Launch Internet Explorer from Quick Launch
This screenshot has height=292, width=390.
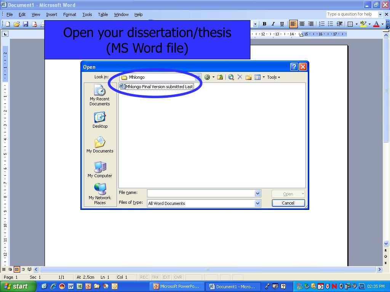coord(53,286)
